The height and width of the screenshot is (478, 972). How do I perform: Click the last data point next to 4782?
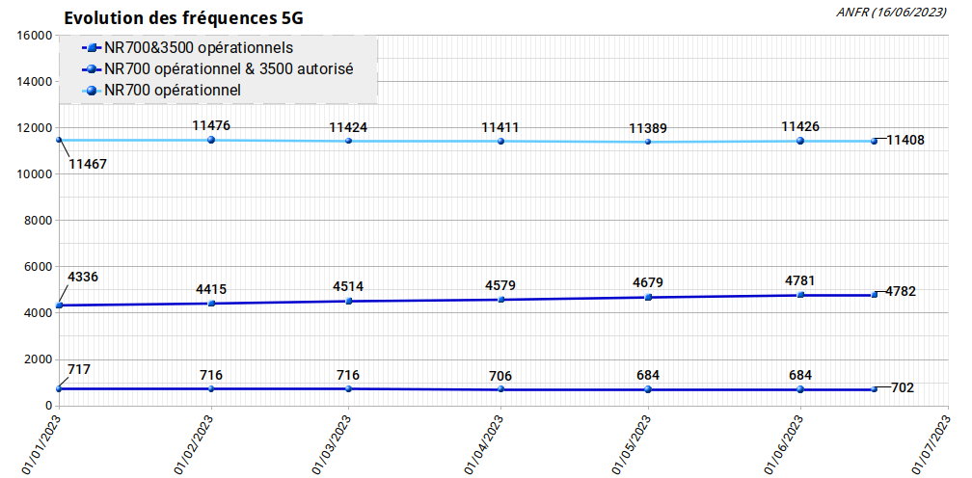click(x=874, y=295)
